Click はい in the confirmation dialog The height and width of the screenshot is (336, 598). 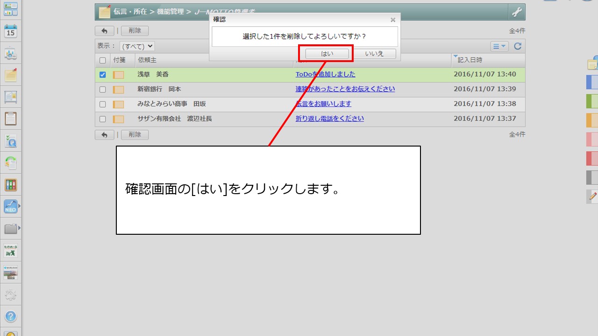point(327,54)
